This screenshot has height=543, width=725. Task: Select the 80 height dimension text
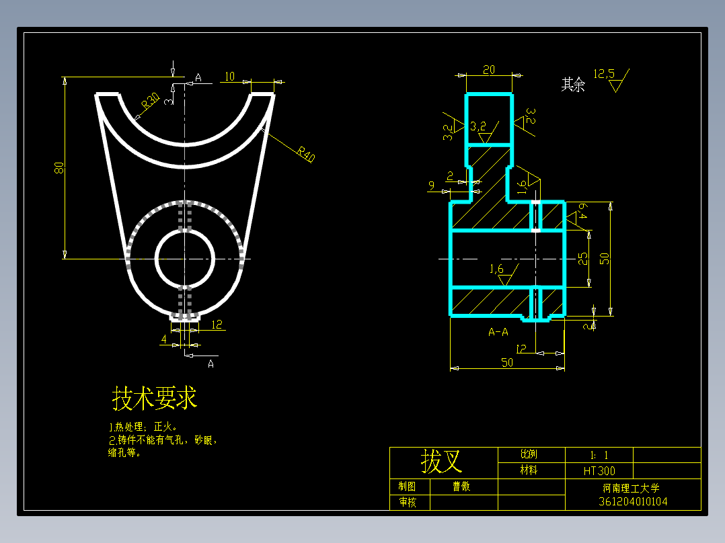point(59,168)
